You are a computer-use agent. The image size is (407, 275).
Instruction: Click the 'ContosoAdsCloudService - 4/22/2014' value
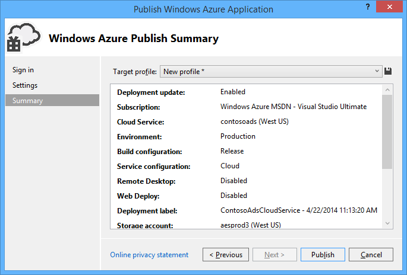click(299, 210)
